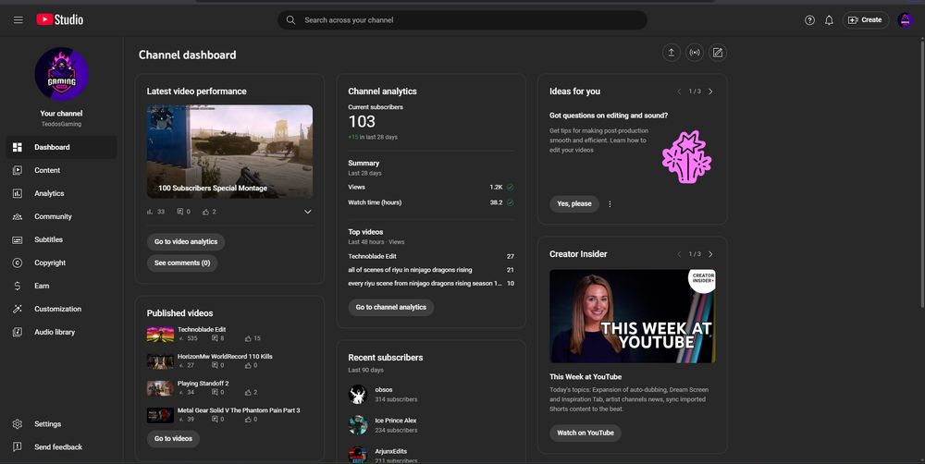Image resolution: width=925 pixels, height=464 pixels.
Task: Go to previous Creator Insider card
Action: 679,254
